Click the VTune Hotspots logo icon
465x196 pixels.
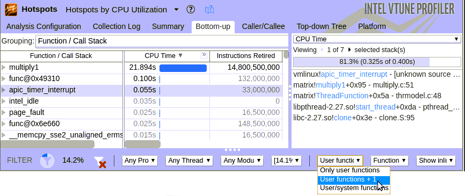[x=11, y=10]
